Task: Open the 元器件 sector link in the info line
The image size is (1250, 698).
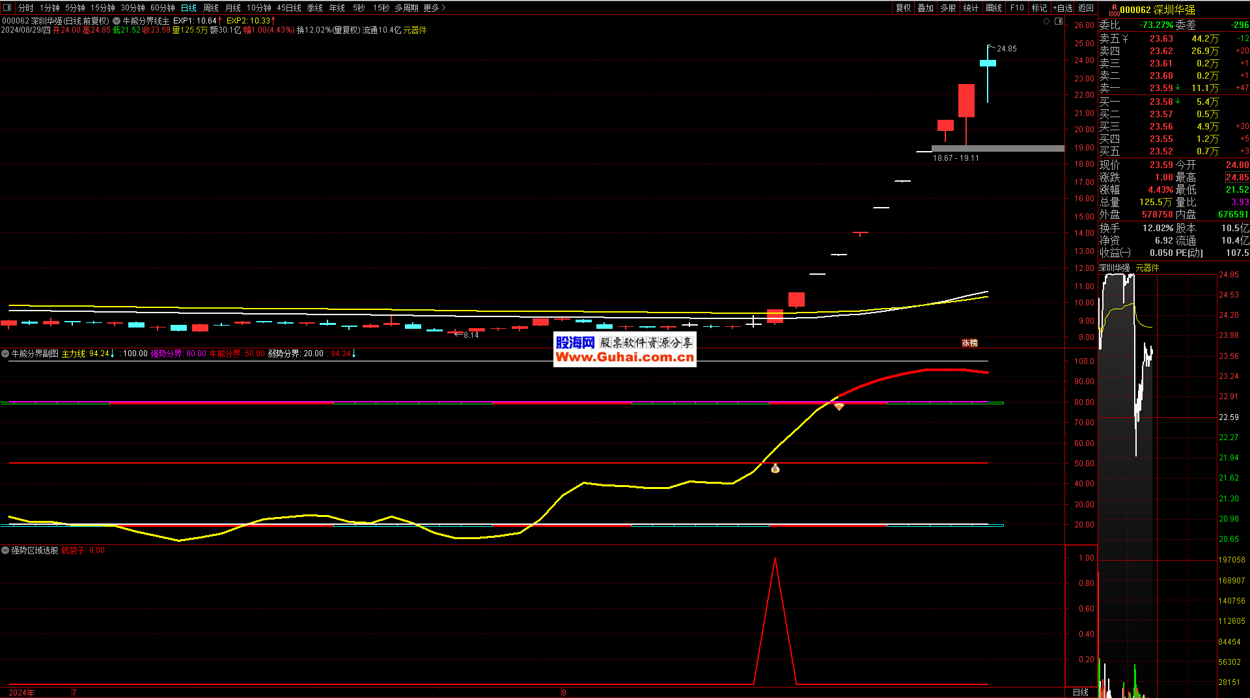Action: (415, 30)
